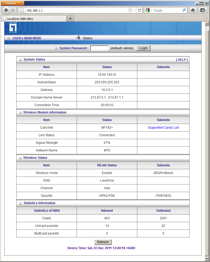Select the gateway value 10.0.0.1

(x=107, y=90)
